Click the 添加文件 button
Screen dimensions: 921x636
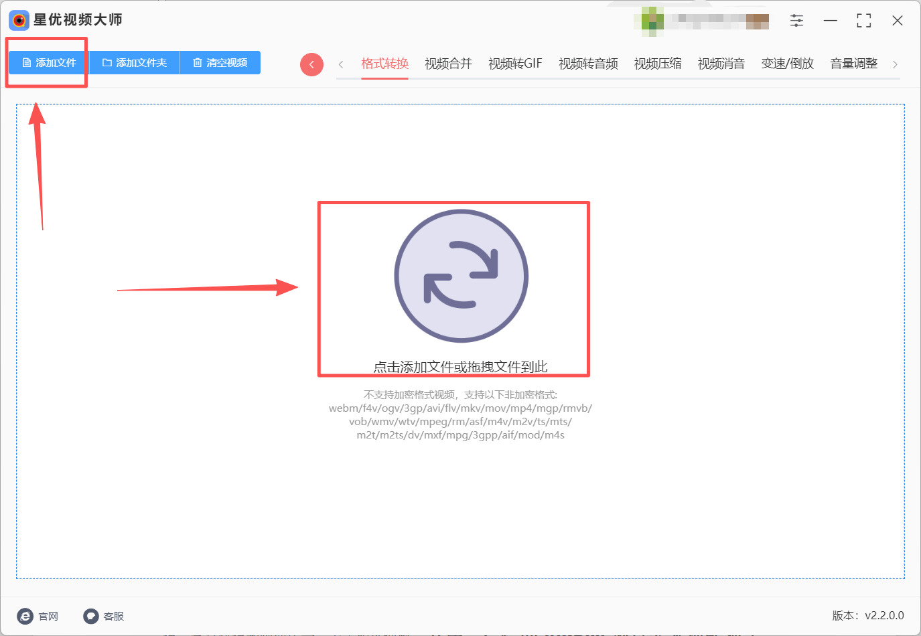49,63
